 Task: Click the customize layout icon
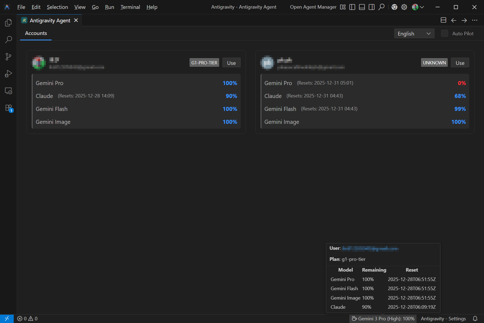(x=343, y=7)
